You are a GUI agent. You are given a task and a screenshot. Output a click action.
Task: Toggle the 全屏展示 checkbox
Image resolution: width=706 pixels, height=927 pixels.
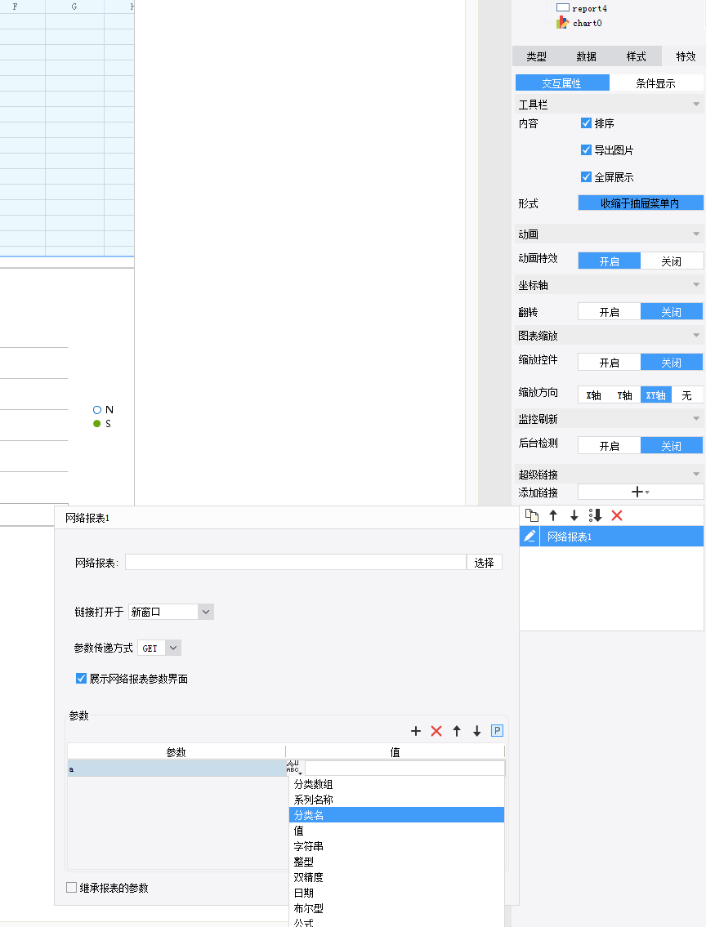pos(586,176)
